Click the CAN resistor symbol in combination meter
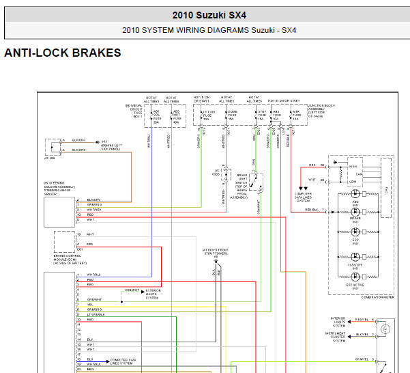 pos(340,174)
